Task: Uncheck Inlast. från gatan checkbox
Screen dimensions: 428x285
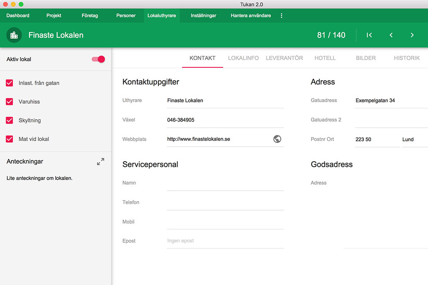Action: coord(9,83)
